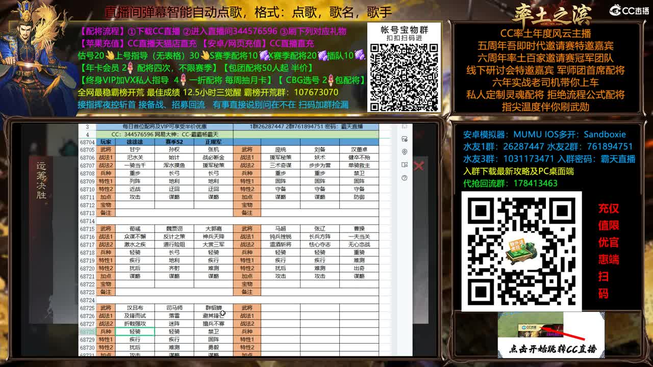Select the cell 温酒斩将

pos(281,245)
